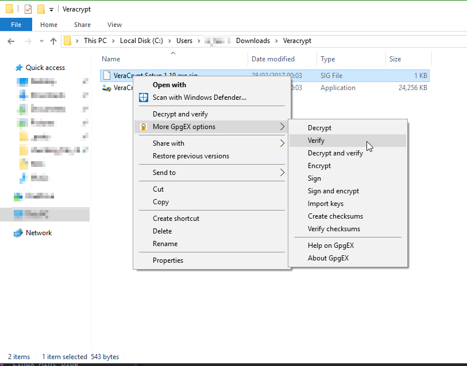The width and height of the screenshot is (467, 366).
Task: Select This PC in the address path
Action: [95, 41]
